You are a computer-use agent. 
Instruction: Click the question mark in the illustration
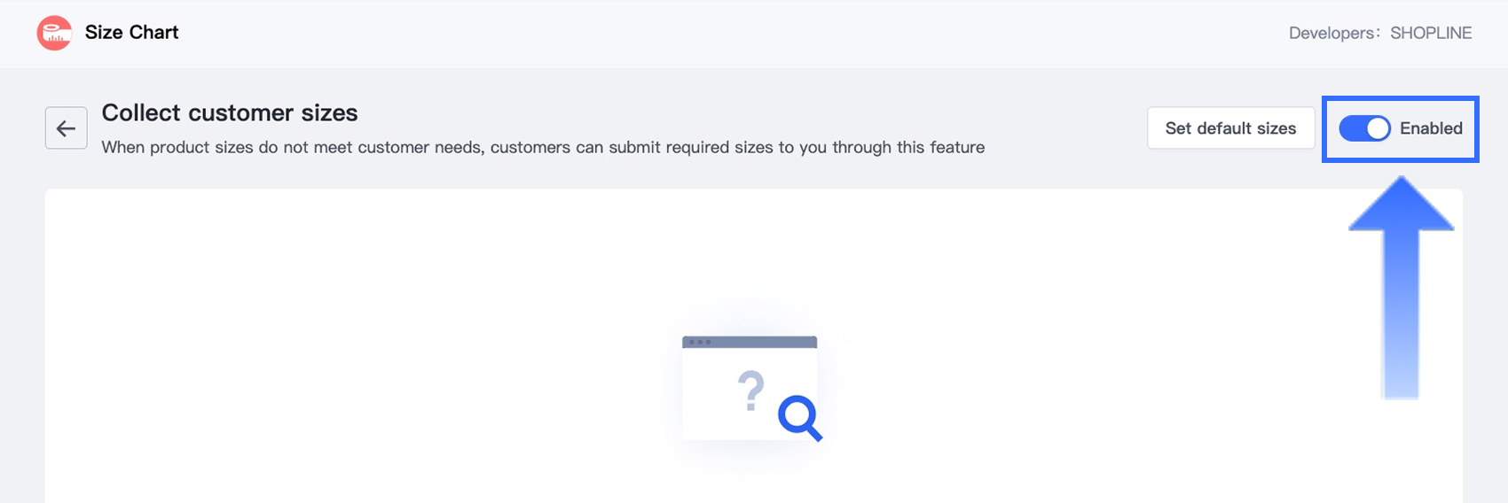click(751, 391)
